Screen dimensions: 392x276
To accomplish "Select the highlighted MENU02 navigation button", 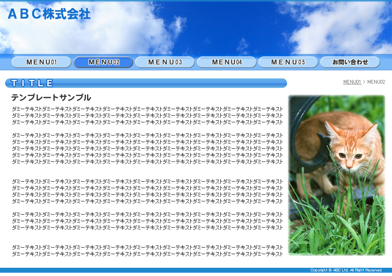I will 104,62.
